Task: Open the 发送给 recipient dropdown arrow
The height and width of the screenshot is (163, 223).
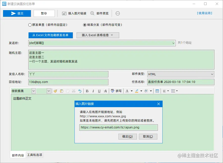Action: coord(173,43)
